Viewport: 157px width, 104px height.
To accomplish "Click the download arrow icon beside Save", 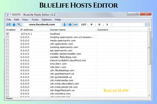I will pos(14,24).
